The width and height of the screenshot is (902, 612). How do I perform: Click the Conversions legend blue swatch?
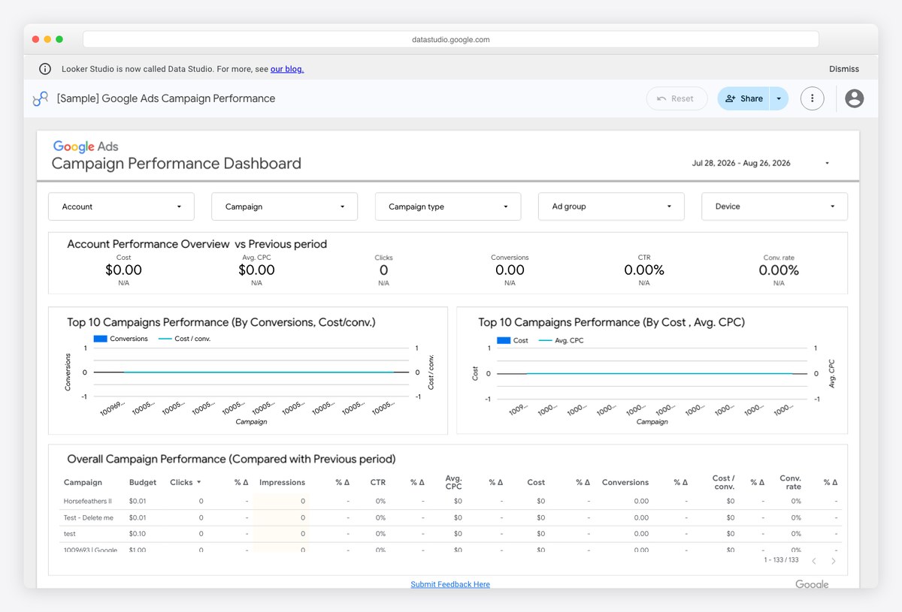(101, 339)
